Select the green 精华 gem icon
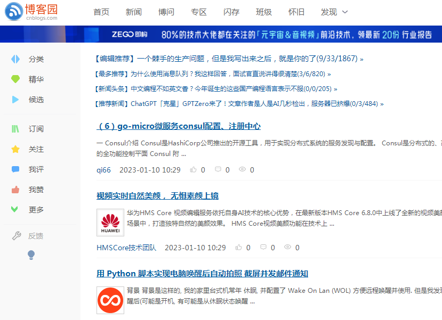 pyautogui.click(x=16, y=79)
